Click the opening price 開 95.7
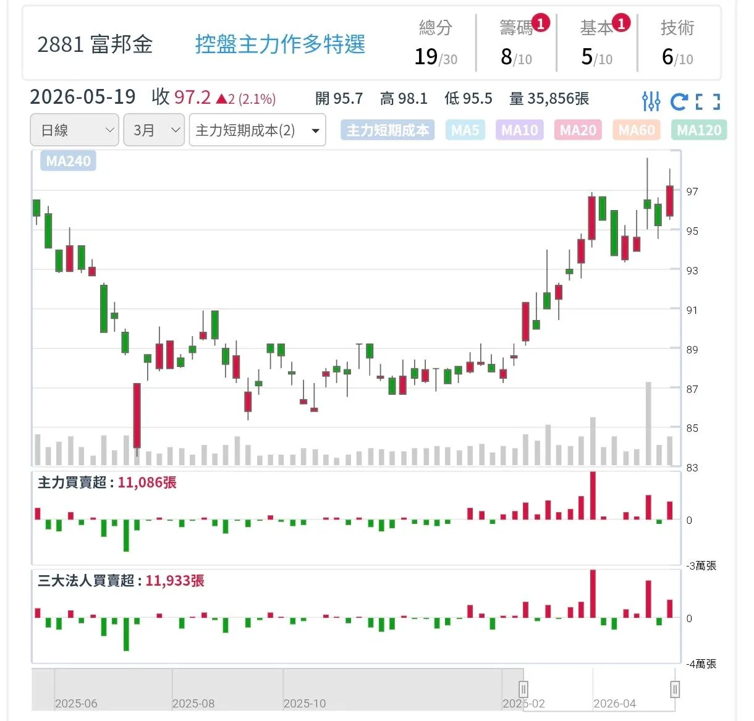The image size is (754, 721). 339,99
